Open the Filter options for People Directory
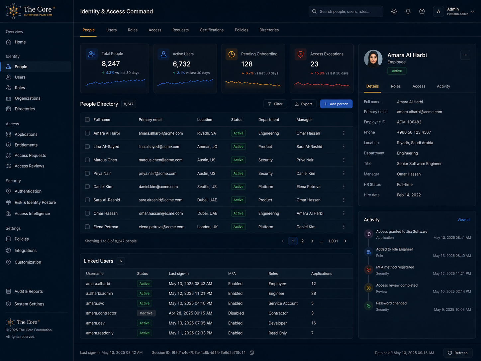The width and height of the screenshot is (481, 361). (275, 104)
